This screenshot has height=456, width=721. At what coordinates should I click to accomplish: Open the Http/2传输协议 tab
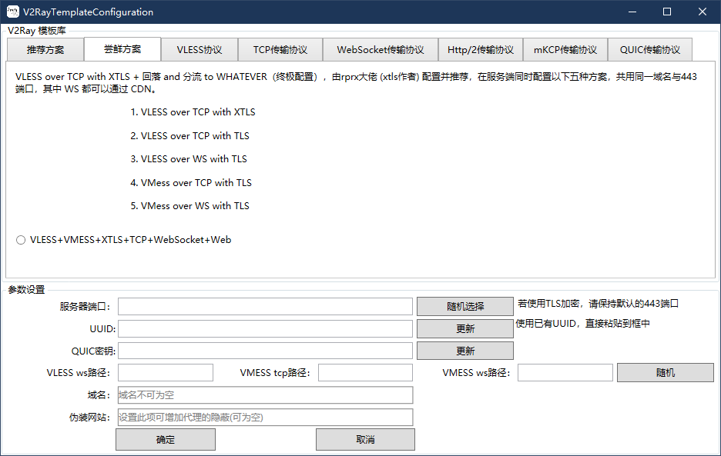pos(481,50)
